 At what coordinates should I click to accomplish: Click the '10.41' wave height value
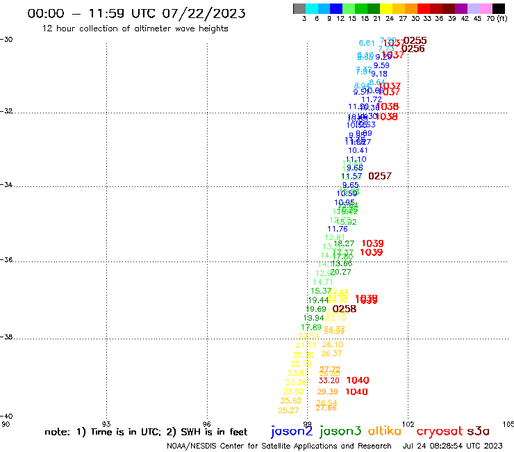(358, 151)
